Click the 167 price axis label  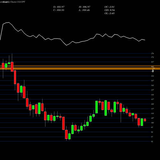[x=153, y=62]
